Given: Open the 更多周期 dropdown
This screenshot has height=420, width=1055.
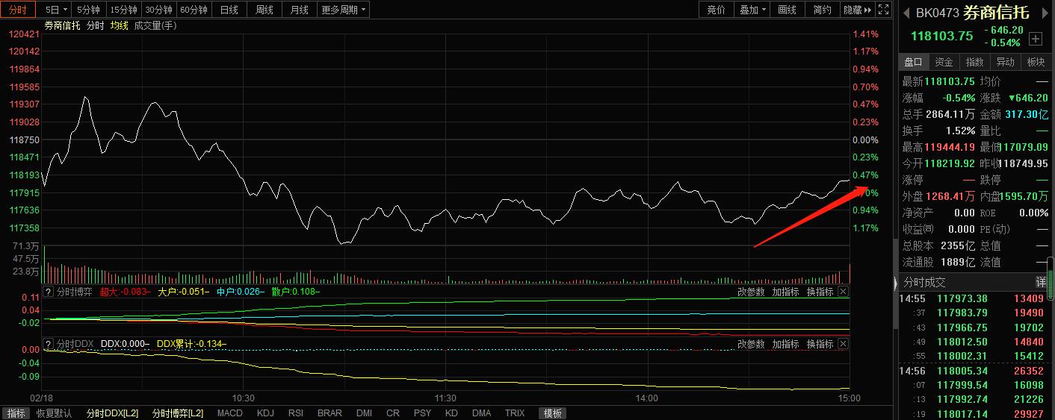Looking at the screenshot, I should point(343,10).
